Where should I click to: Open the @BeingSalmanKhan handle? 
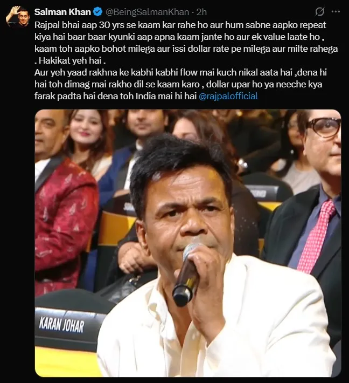click(x=148, y=12)
